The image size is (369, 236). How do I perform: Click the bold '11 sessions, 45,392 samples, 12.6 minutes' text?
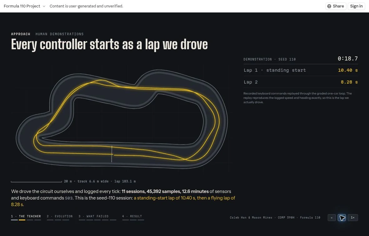tap(165, 191)
